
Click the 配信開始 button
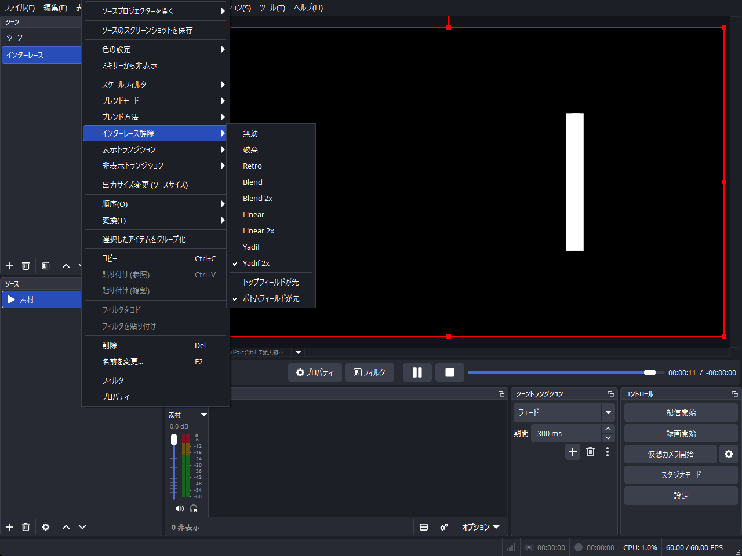click(x=681, y=412)
